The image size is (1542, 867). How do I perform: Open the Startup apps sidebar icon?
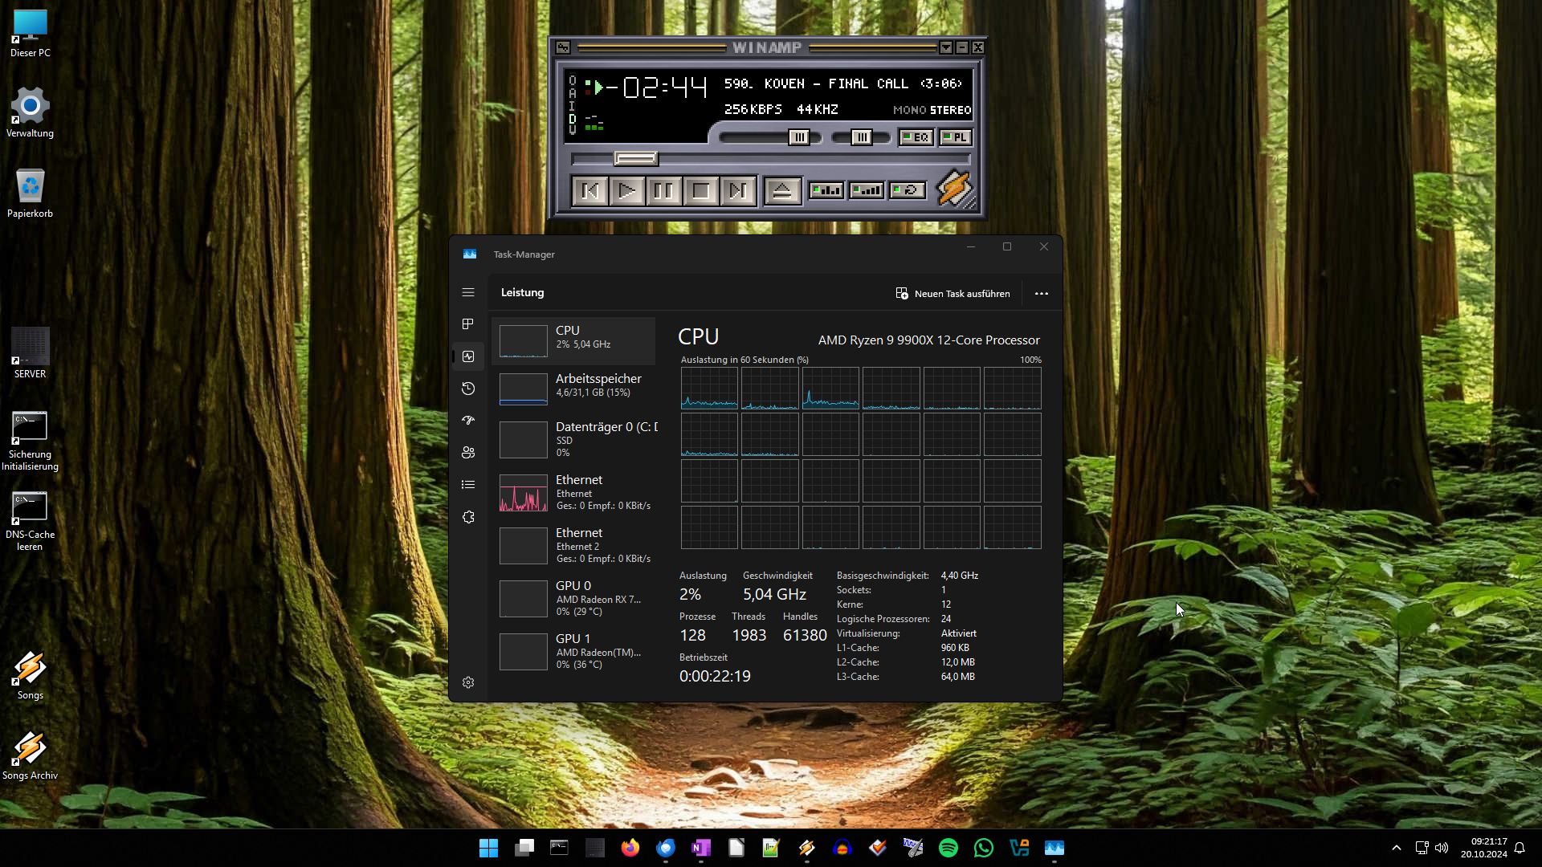coord(468,421)
